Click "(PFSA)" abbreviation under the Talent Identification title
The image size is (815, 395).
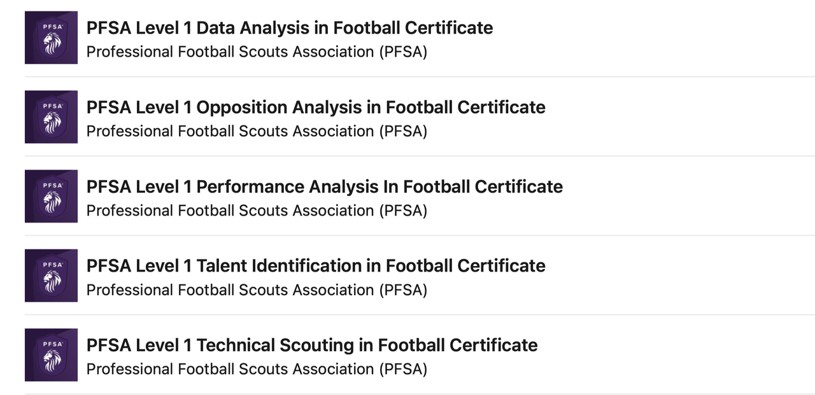(402, 290)
